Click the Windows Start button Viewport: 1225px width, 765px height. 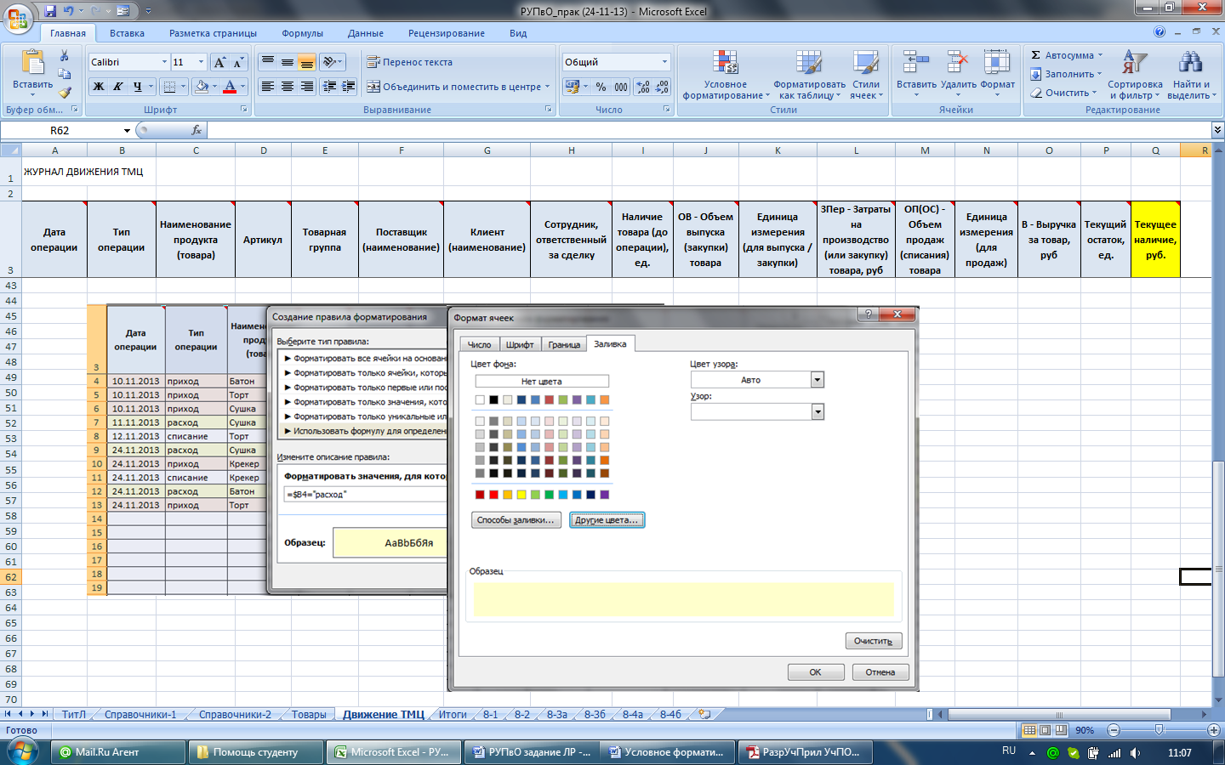click(x=21, y=751)
